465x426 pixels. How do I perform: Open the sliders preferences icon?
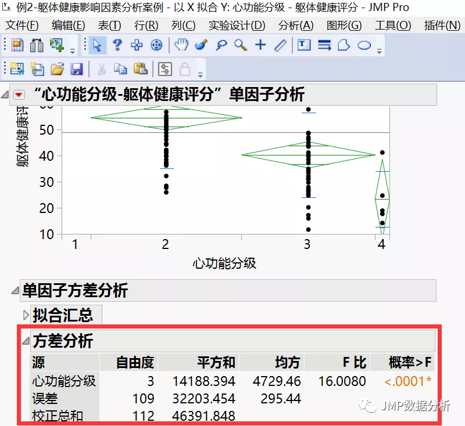(x=165, y=69)
